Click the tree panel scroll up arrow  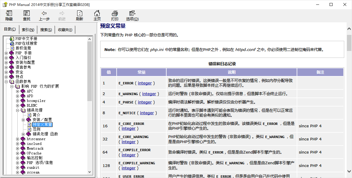pyautogui.click(x=90, y=39)
